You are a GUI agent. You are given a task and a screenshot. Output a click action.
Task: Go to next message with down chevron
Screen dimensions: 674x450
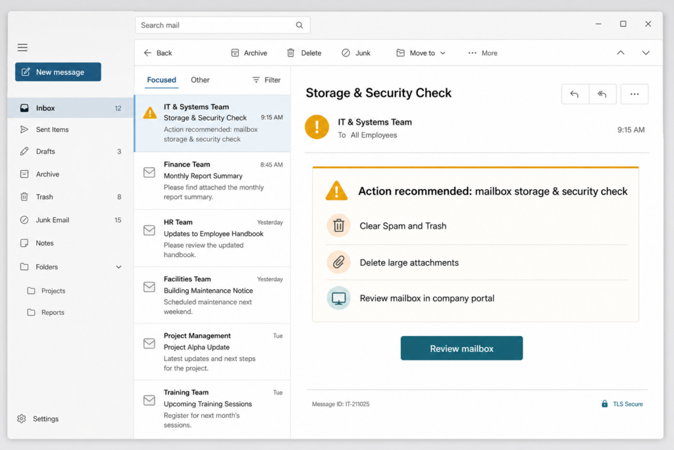pos(646,53)
